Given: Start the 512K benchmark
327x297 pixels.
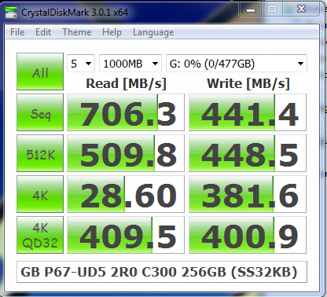Looking at the screenshot, I should click(x=40, y=153).
